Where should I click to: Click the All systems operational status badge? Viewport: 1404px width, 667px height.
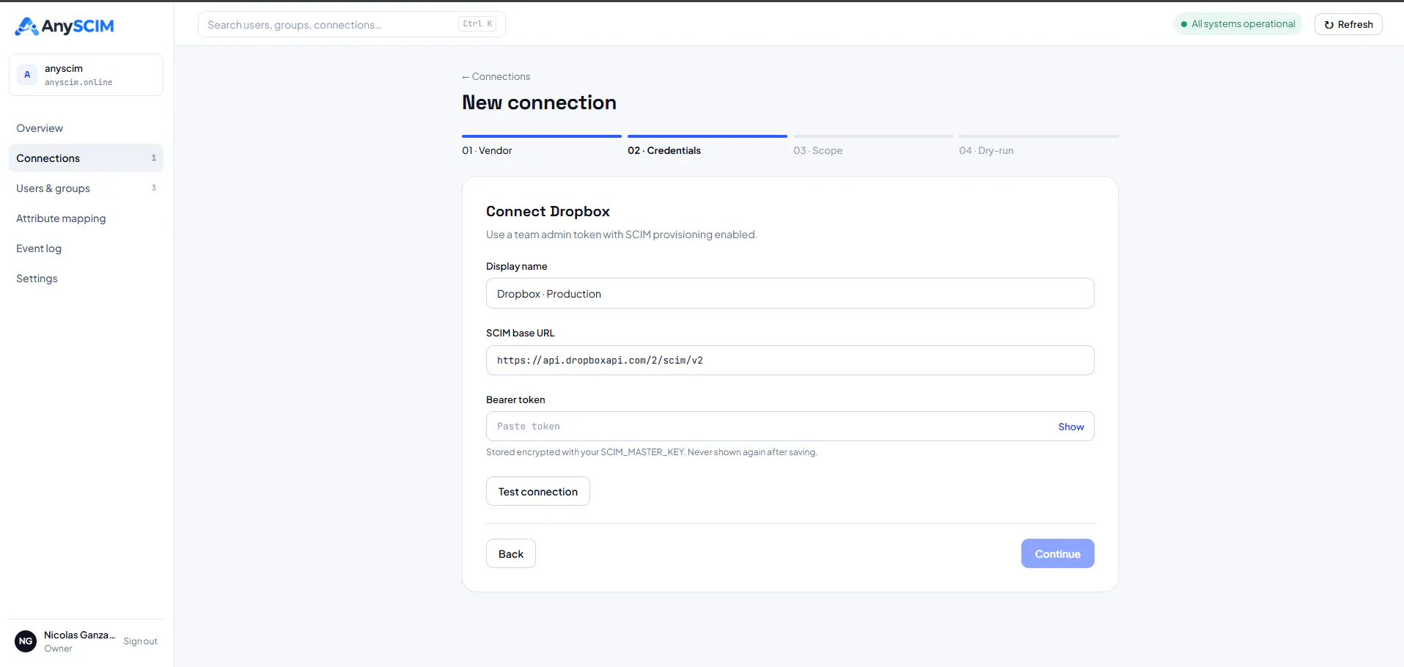point(1238,24)
